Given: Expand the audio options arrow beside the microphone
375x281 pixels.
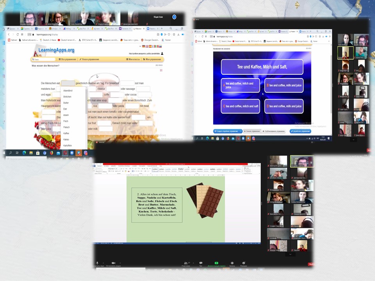Looking at the screenshot, I should coord(103,263).
